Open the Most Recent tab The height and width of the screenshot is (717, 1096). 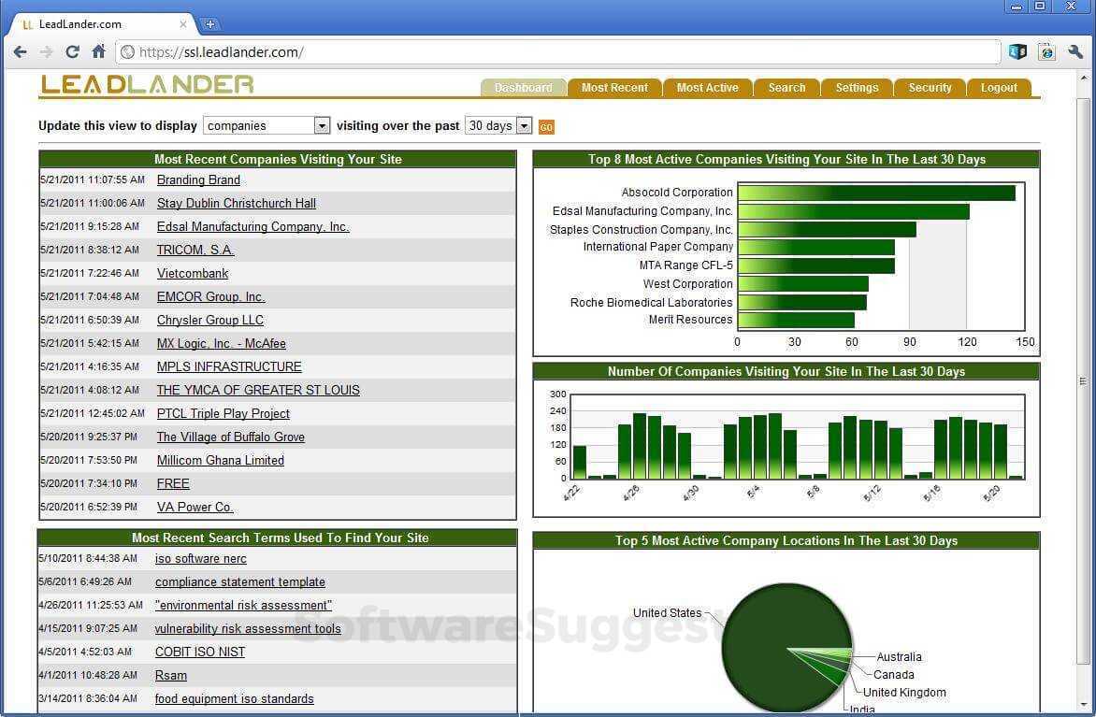tap(614, 88)
